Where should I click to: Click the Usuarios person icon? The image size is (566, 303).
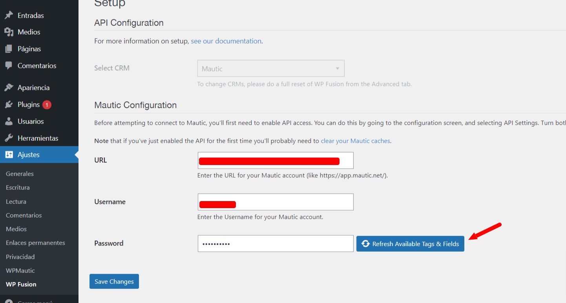9,121
